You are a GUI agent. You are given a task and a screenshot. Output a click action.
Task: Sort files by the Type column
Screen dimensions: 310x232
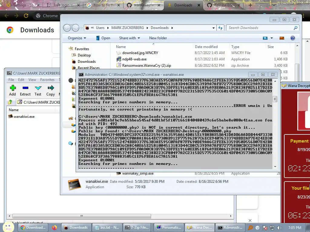[x=235, y=47]
